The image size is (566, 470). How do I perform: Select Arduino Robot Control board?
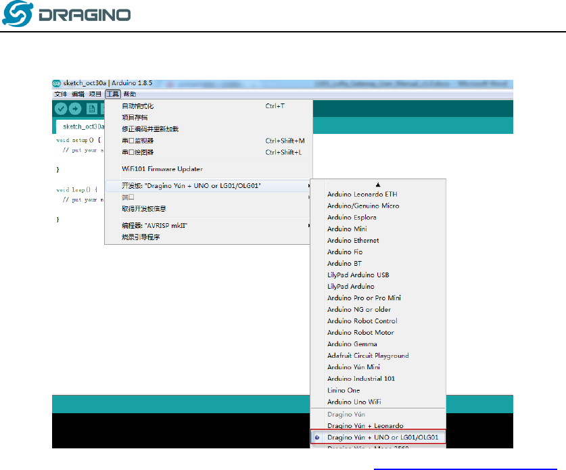click(378, 321)
